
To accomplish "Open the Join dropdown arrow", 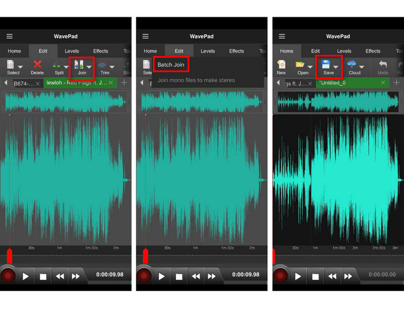I will [89, 67].
